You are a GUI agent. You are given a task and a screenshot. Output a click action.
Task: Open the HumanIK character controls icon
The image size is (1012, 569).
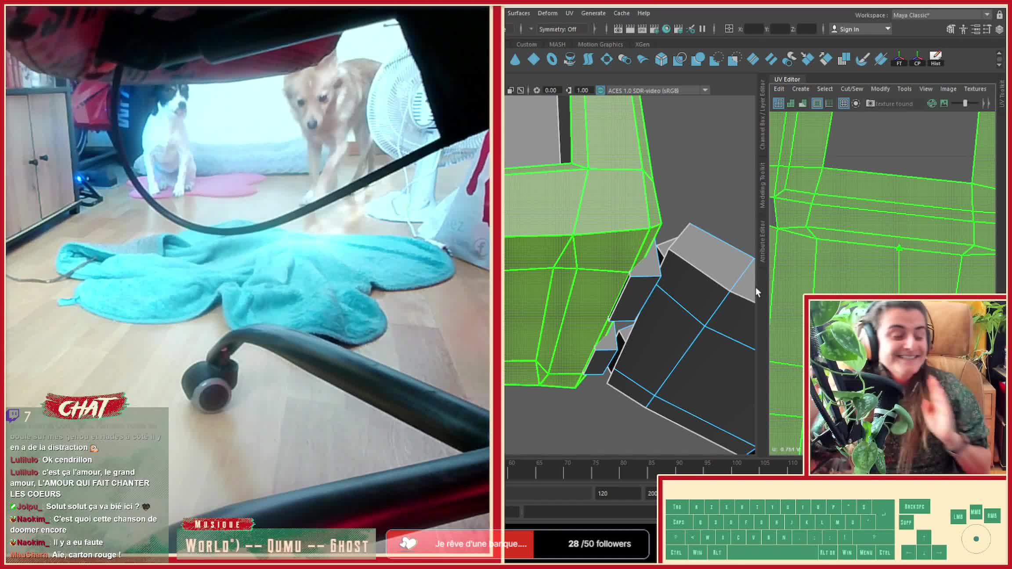pos(963,29)
